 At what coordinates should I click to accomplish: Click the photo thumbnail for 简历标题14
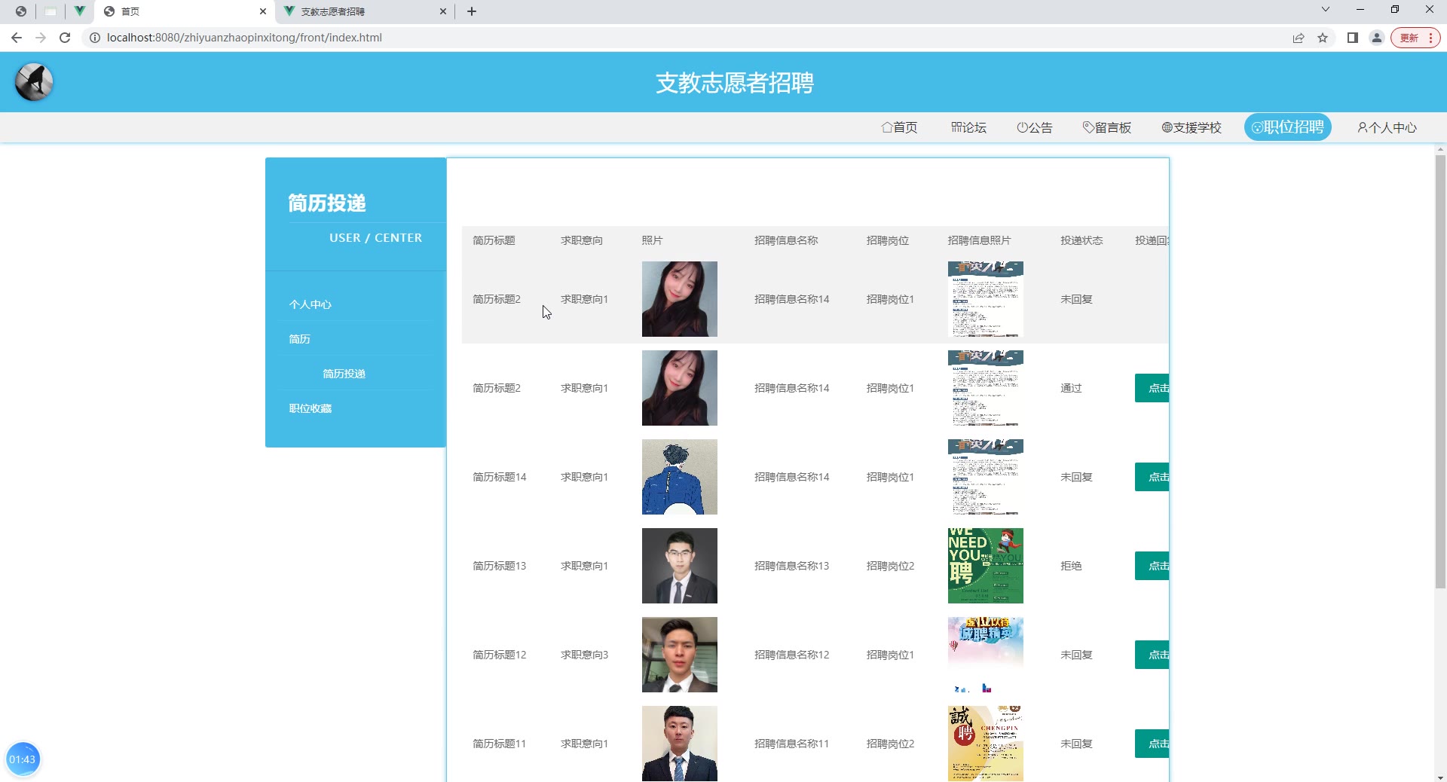pos(679,477)
